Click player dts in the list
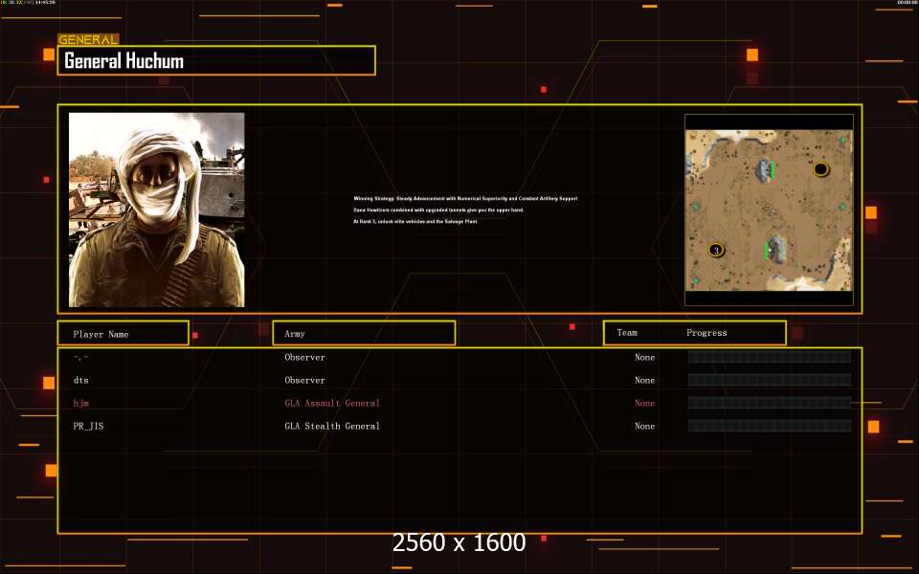This screenshot has height=574, width=919. 80,381
